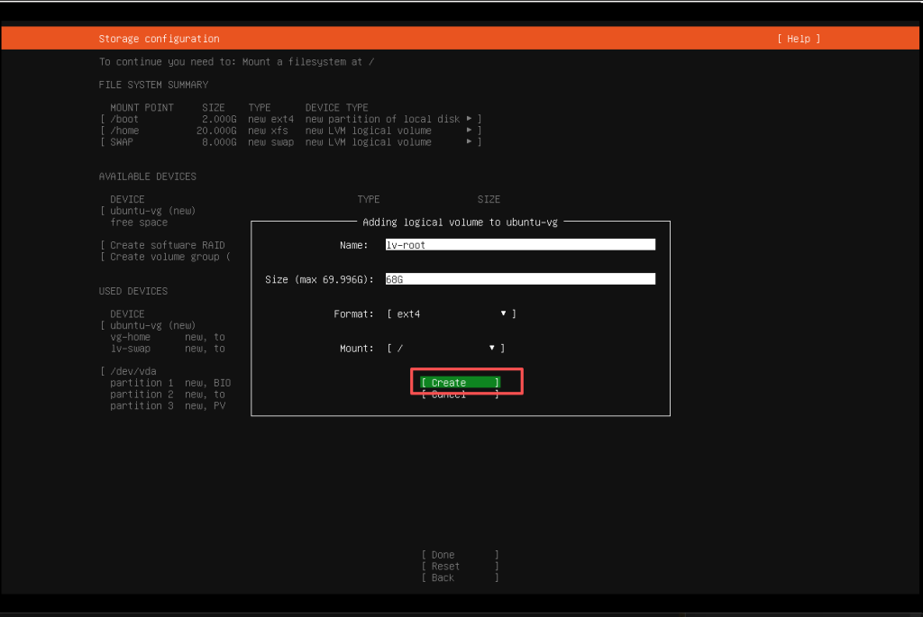Screen dimensions: 923x617
Task: Expand the SWAP filesystem entry arrow
Action: click(468, 141)
